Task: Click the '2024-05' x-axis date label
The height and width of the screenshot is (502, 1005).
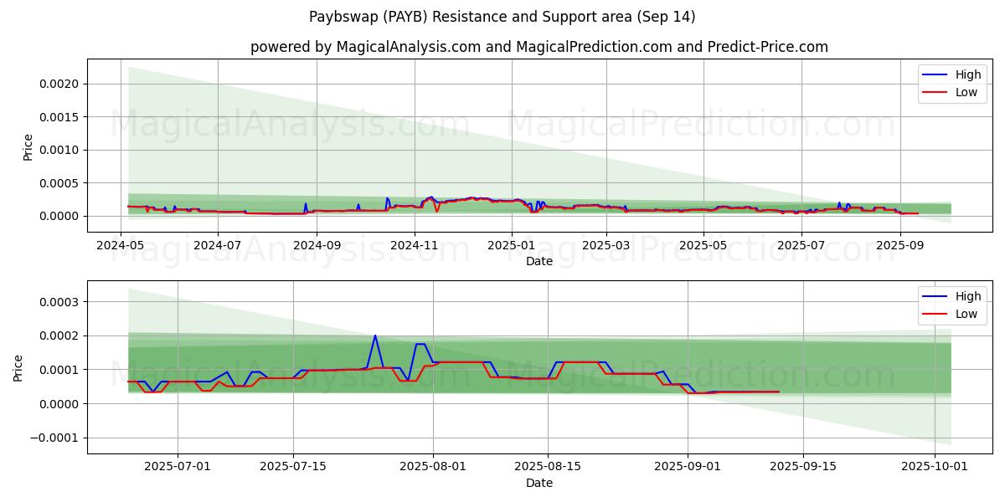Action: tap(121, 246)
